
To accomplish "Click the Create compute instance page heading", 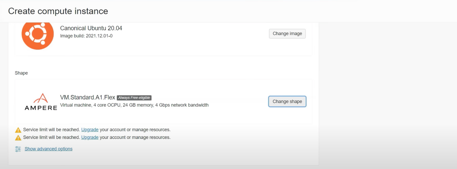I will (58, 11).
